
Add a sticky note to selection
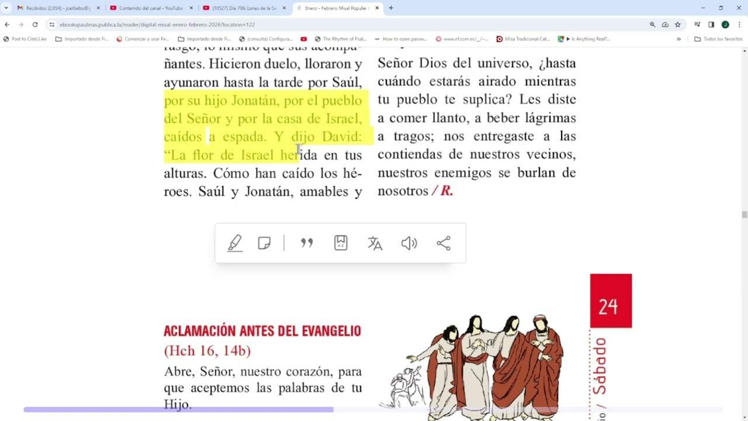pos(264,243)
